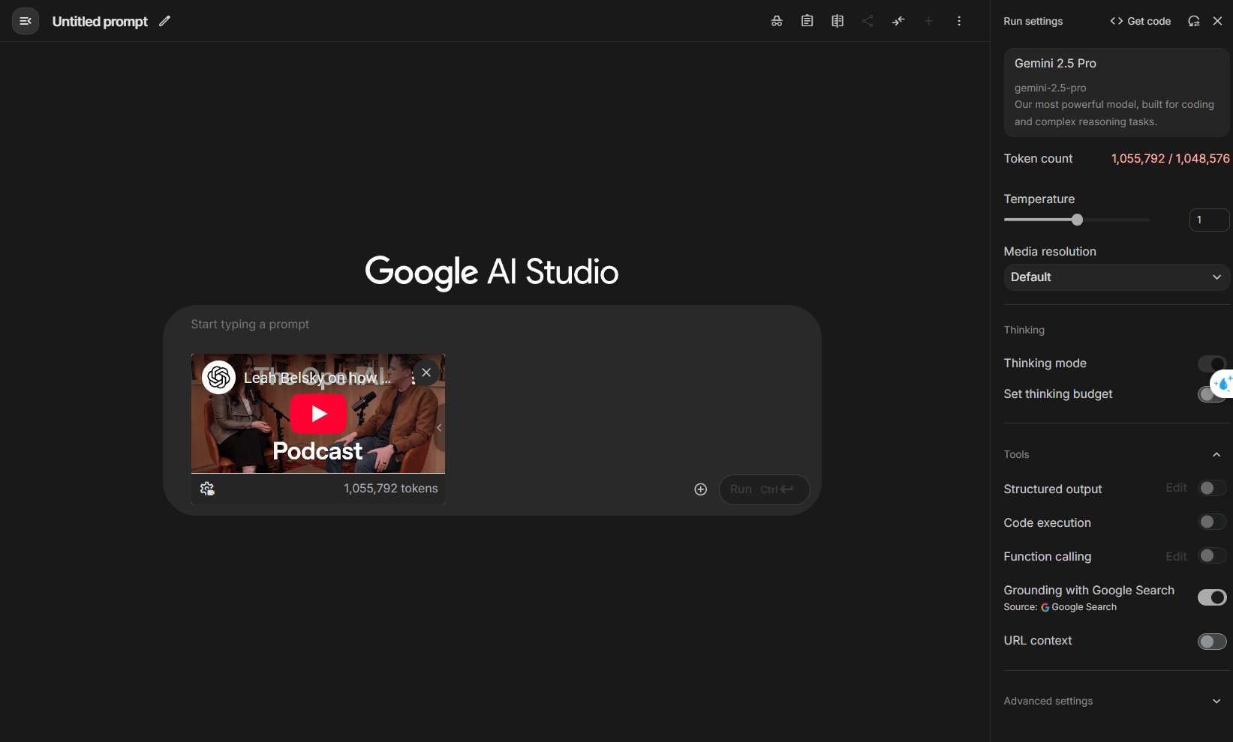Click the temperature value field

click(1209, 220)
